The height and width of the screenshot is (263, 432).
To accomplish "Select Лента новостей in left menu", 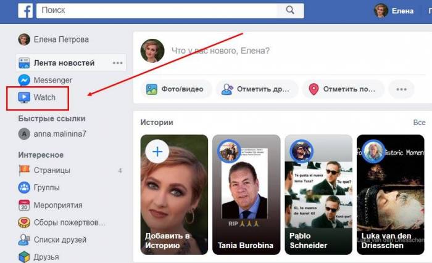I will 64,63.
